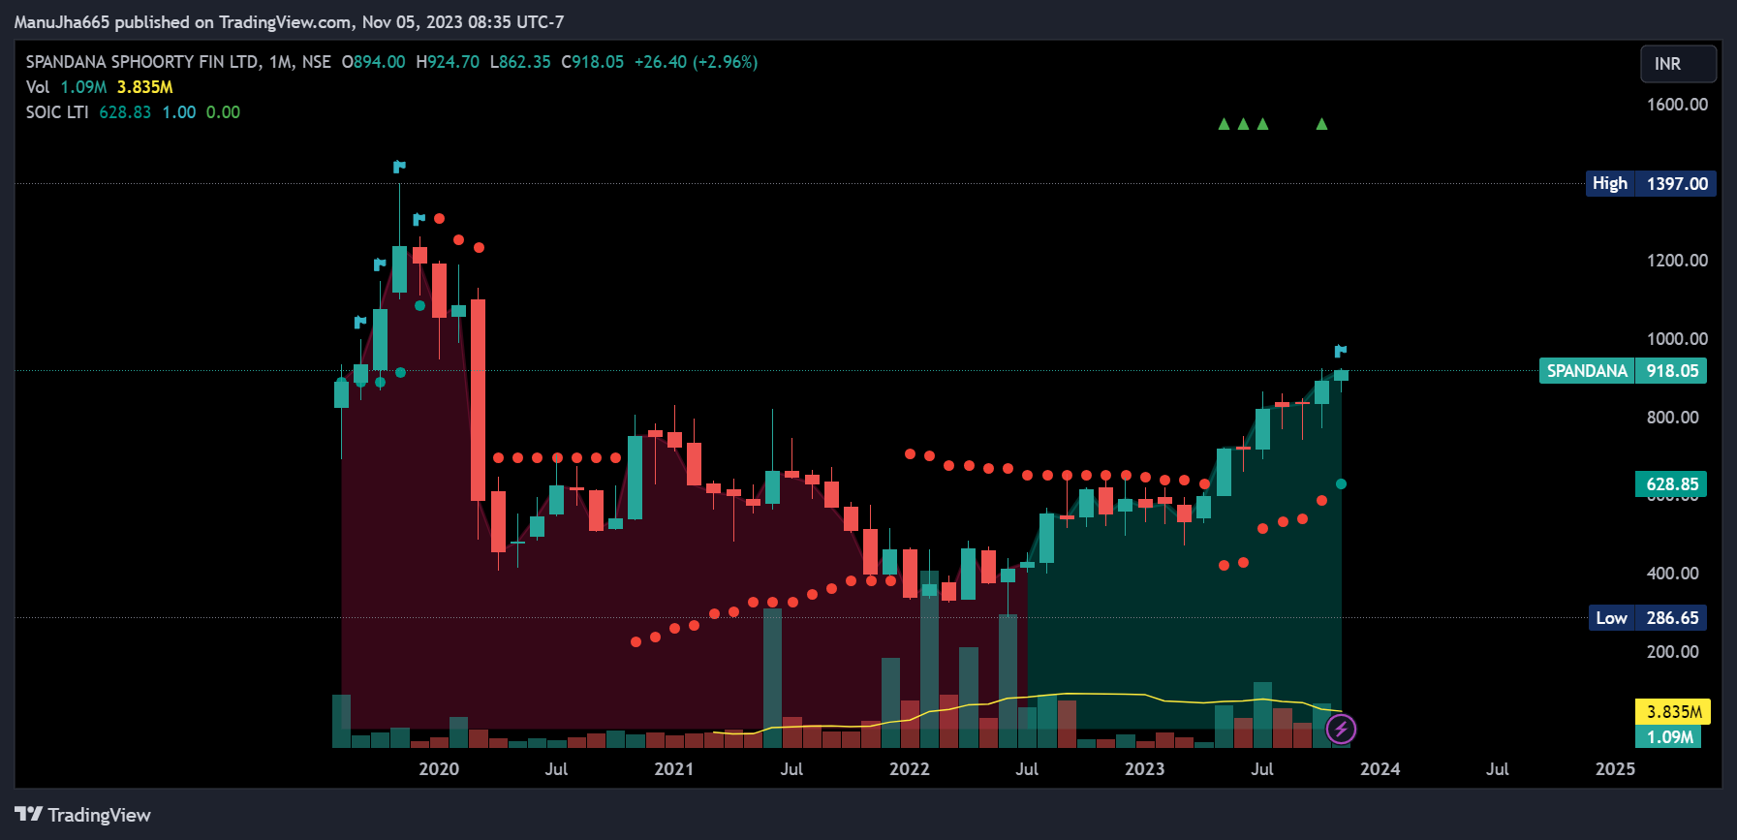Viewport: 1737px width, 840px height.
Task: Click the 2025 time axis label
Action: [1616, 769]
